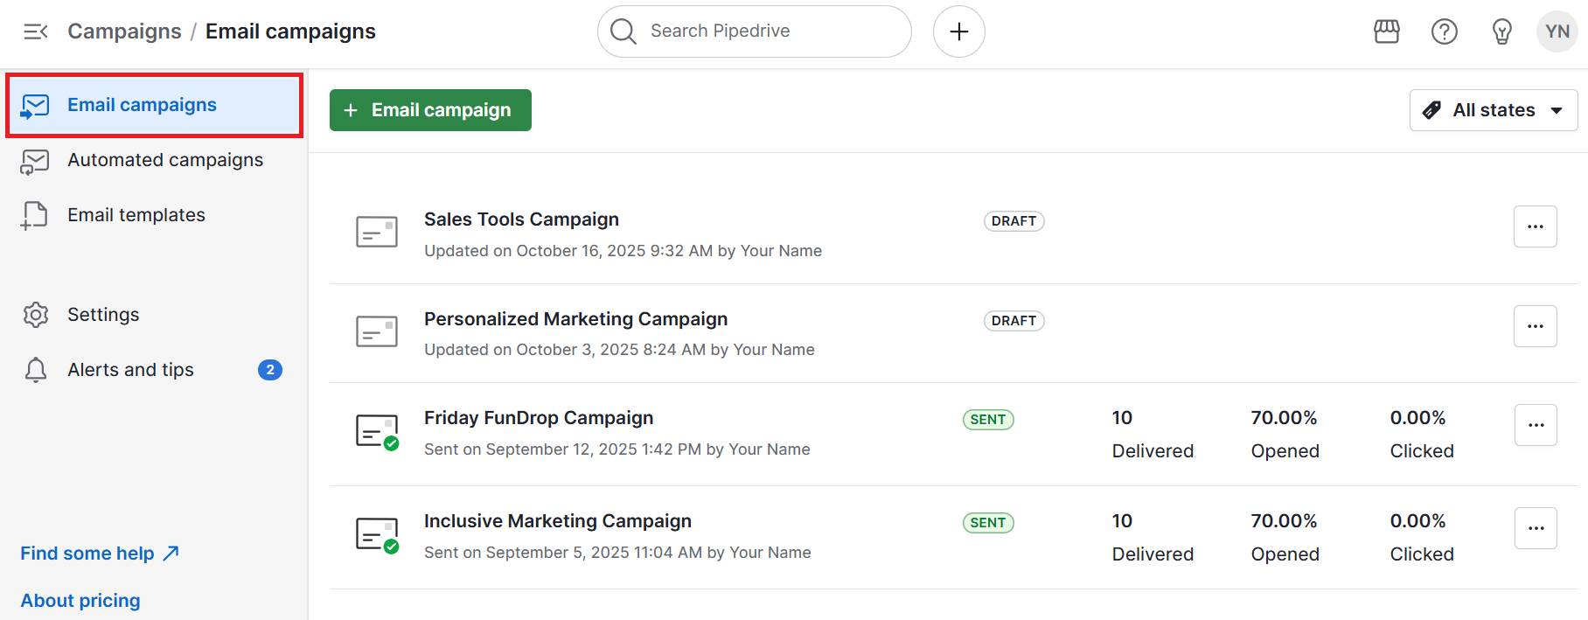Select Email campaigns in the breadcrumb
The width and height of the screenshot is (1588, 620).
coord(290,31)
